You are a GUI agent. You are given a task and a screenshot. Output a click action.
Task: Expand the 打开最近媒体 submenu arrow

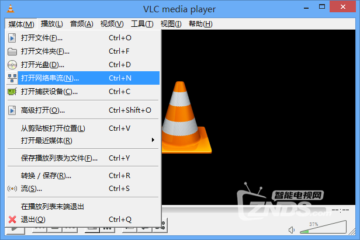tap(153, 140)
